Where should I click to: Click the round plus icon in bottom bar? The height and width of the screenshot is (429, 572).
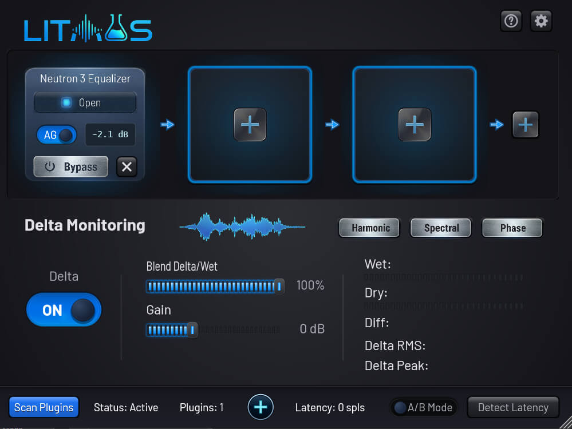(x=261, y=407)
